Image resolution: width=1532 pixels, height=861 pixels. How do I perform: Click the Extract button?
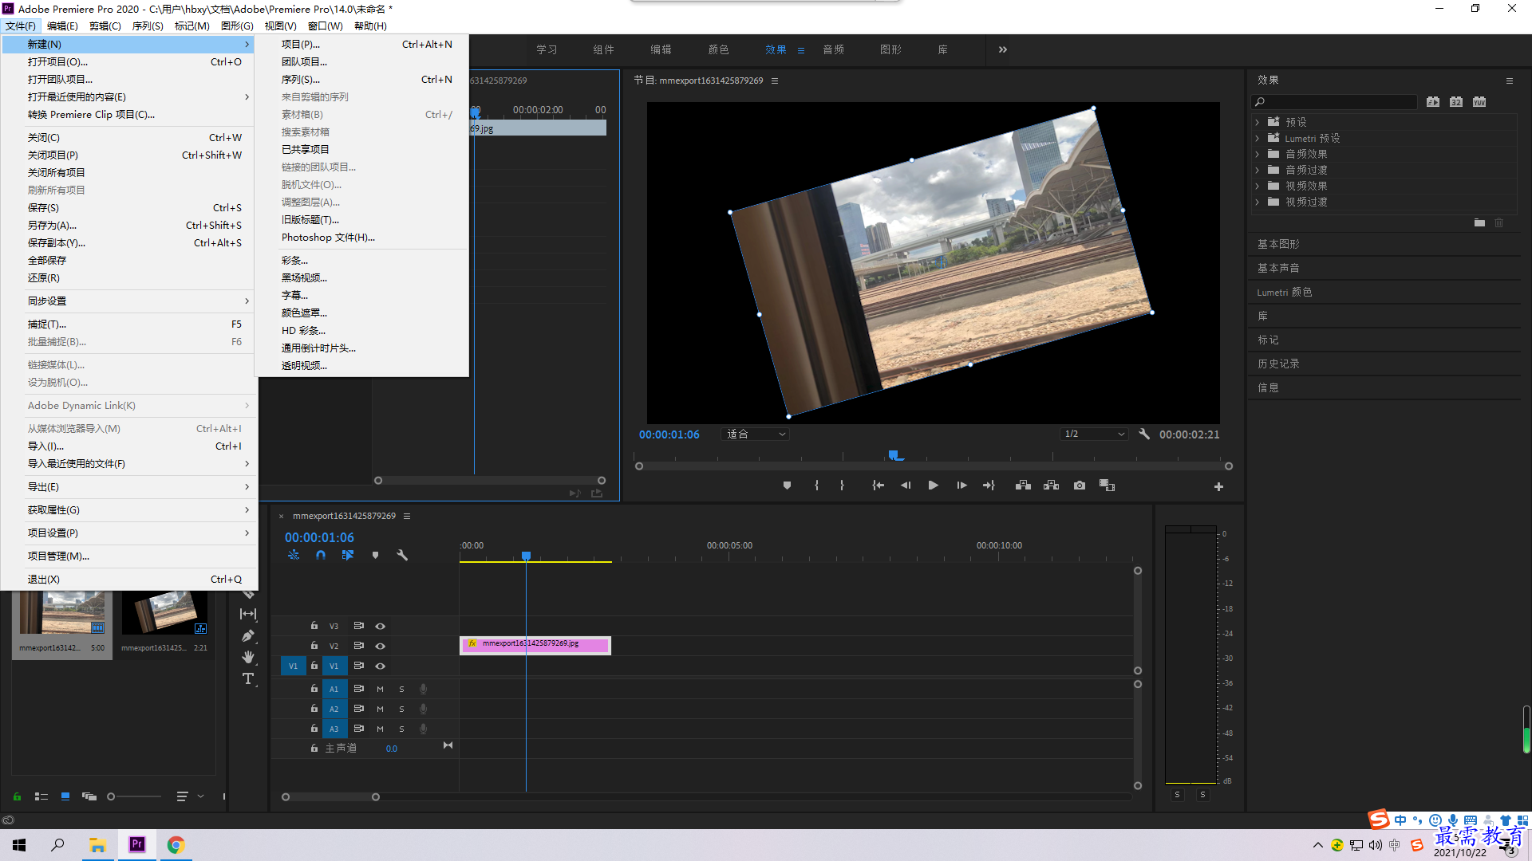click(1051, 486)
